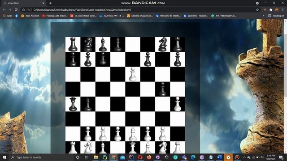Open the Chrome extensions puzzle menu
Image resolution: width=287 pixels, height=161 pixels.
tap(271, 10)
